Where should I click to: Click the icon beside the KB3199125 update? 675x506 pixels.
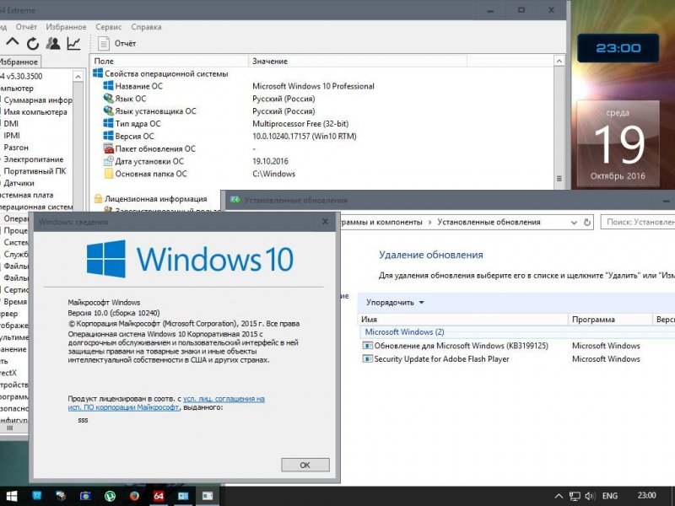[367, 346]
